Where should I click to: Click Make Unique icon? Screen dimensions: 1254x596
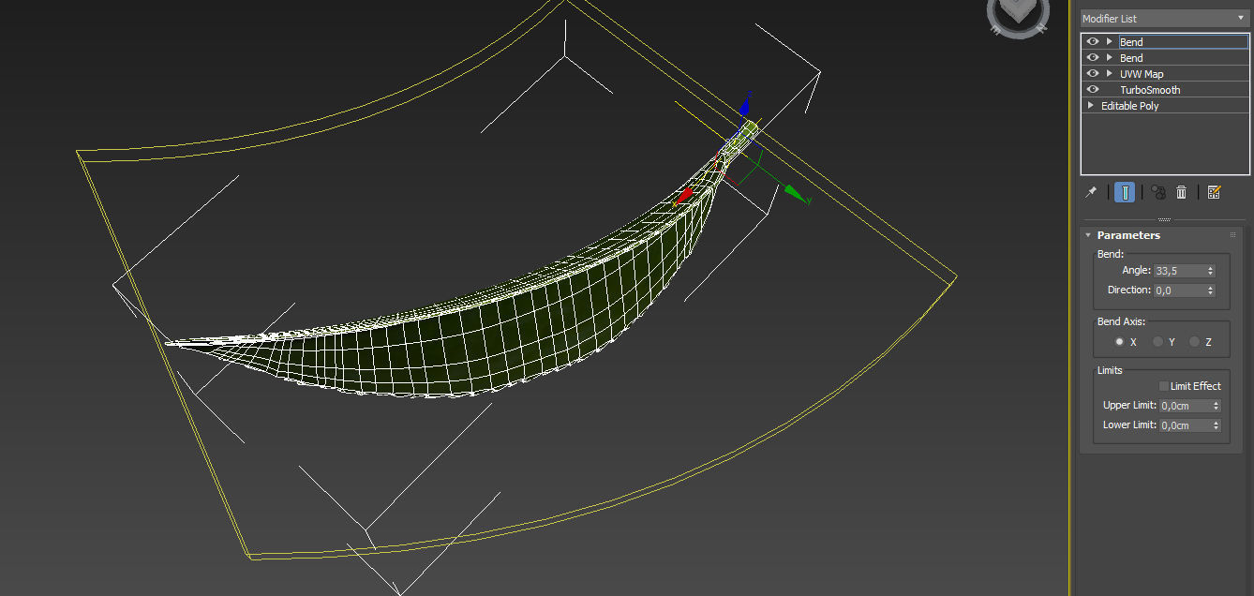pos(1157,192)
